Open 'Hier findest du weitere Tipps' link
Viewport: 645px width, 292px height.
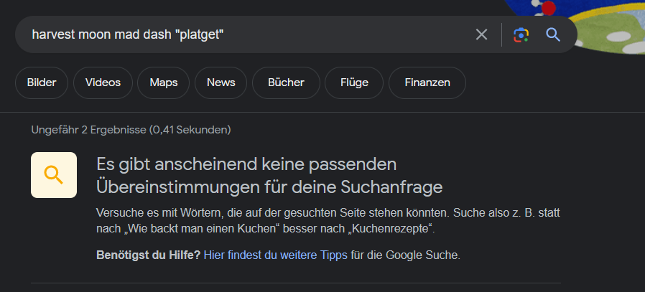tap(276, 255)
